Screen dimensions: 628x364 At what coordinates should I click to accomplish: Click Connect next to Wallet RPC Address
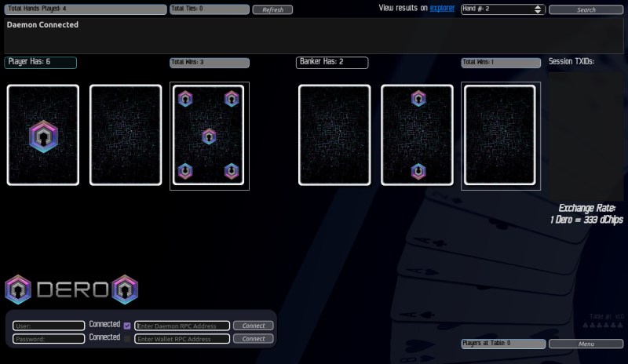[x=253, y=339]
